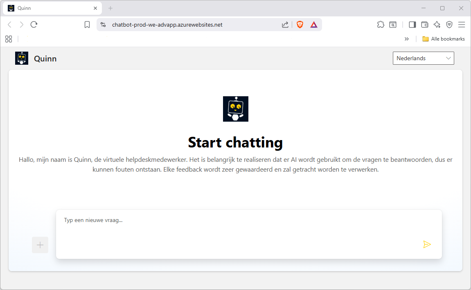
Task: Reload the current page
Action: click(x=34, y=25)
